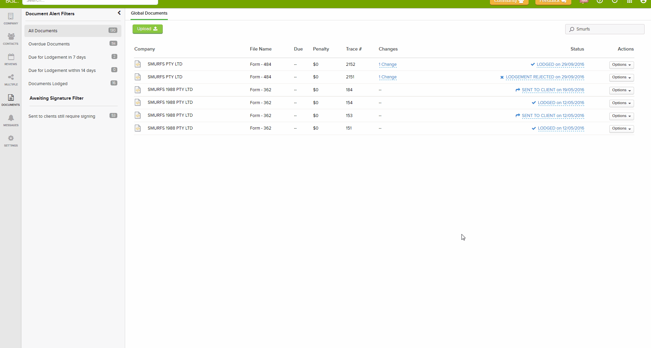Viewport: 651px width, 348px height.
Task: Open the apps grid icon in header
Action: coord(629,1)
